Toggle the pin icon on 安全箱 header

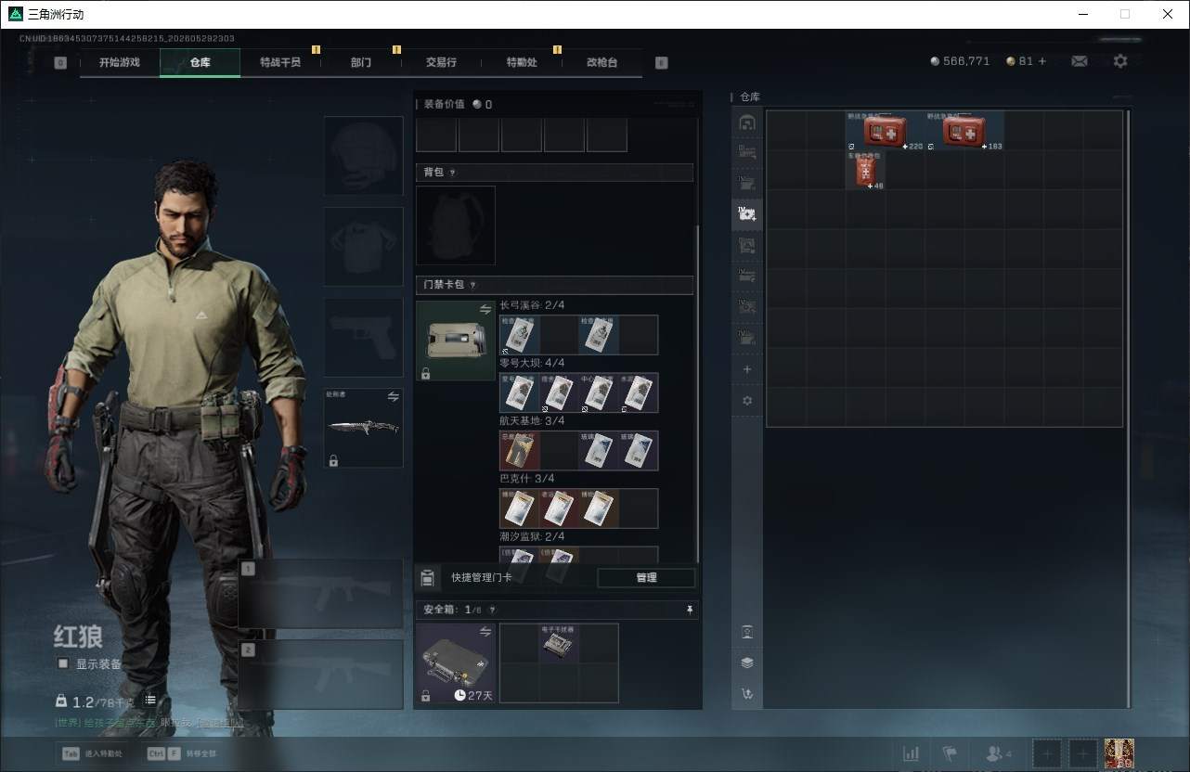pyautogui.click(x=689, y=610)
